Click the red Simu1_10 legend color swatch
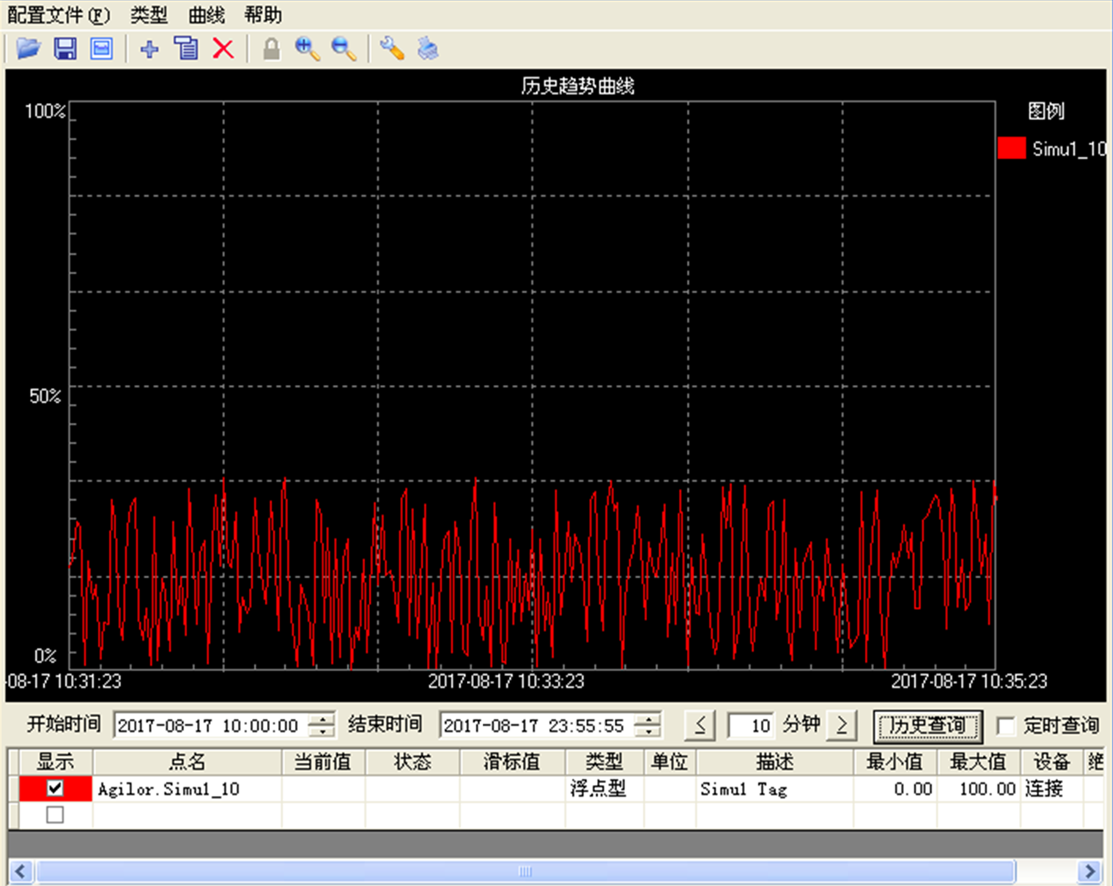Screen dimensions: 1113x886 [1011, 148]
